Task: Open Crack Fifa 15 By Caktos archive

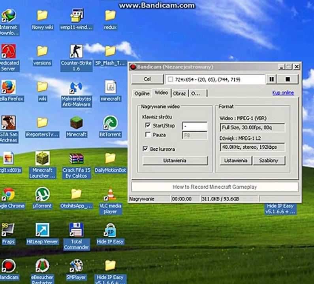Action: (77, 159)
